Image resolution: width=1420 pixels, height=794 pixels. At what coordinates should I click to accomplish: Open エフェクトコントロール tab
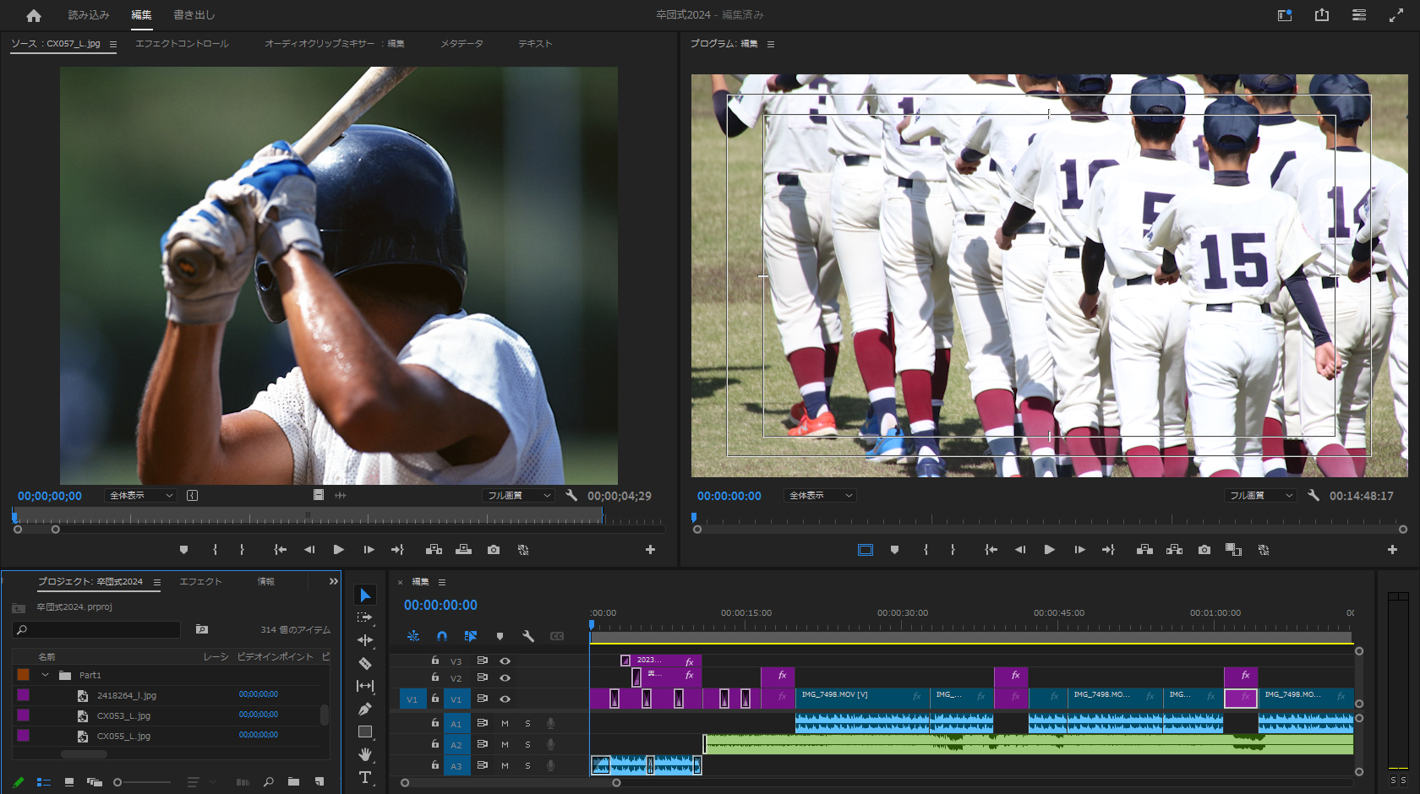point(182,44)
